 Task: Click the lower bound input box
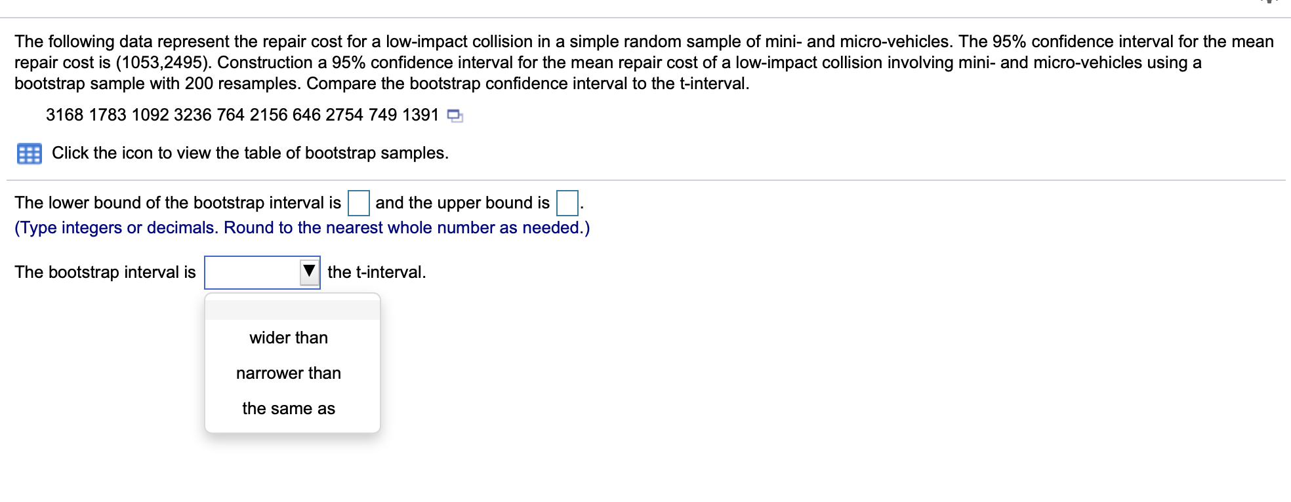click(358, 203)
